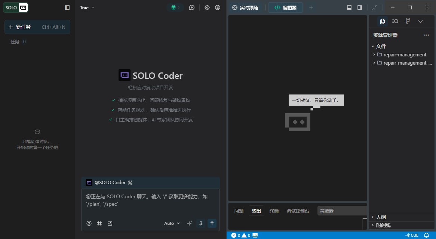Open the Auto model dropdown
Viewport: 436px width, 239px height.
172,223
